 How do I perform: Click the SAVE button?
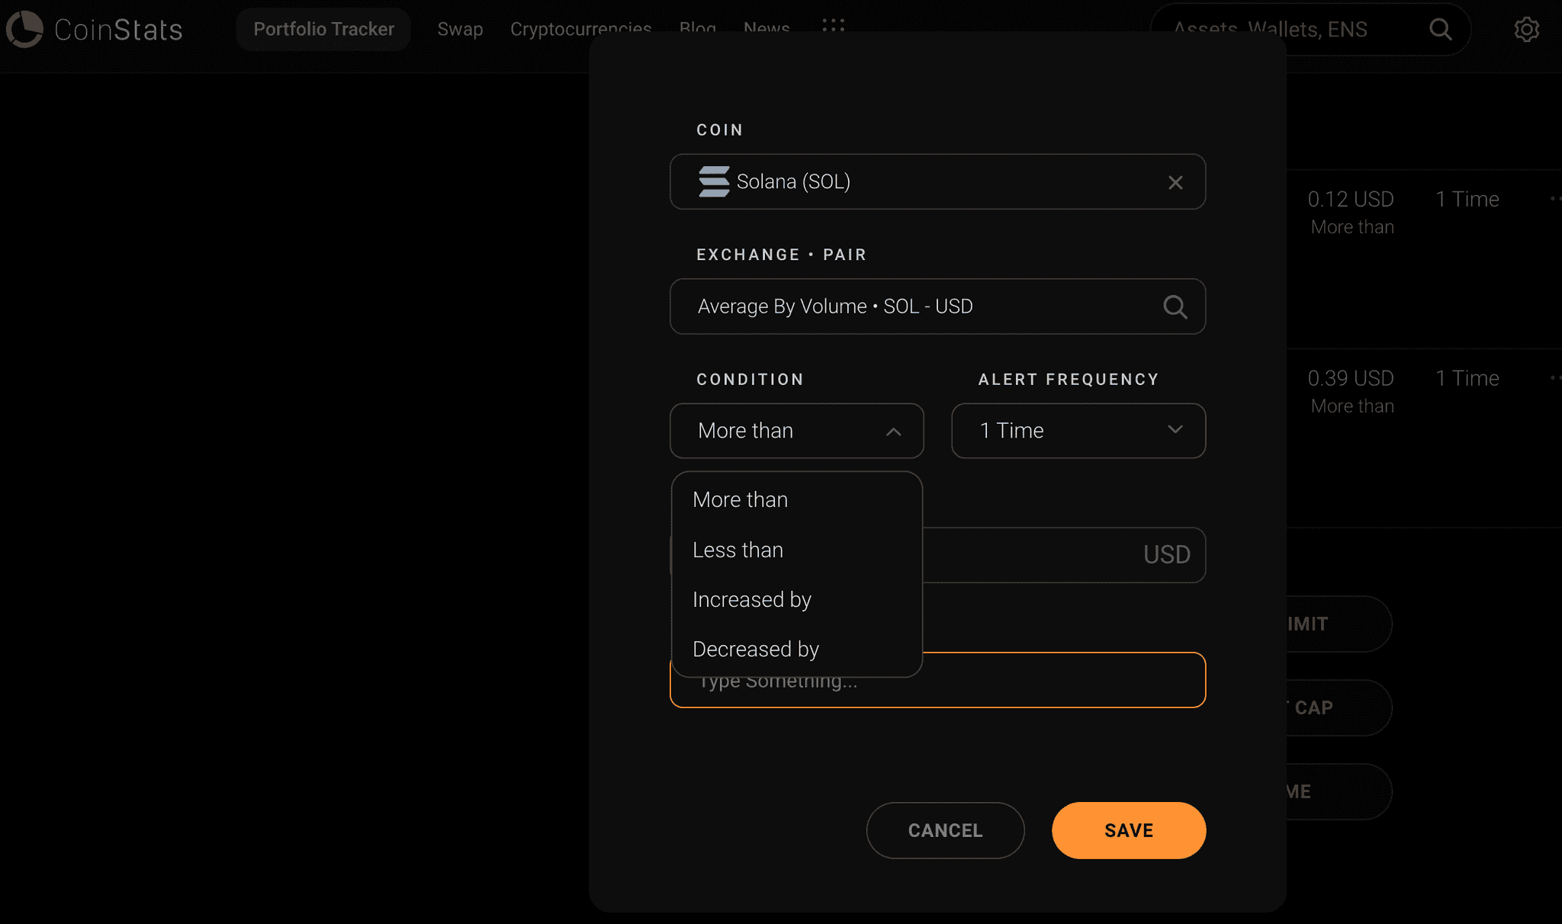(1129, 830)
